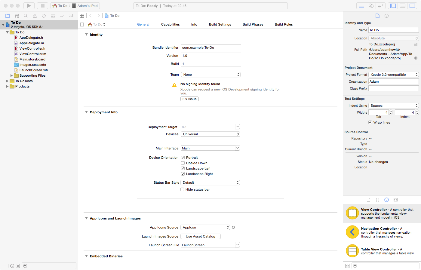Viewport: 421px width, 270px height.
Task: Toggle the source-control status filter
Action: [18, 266]
